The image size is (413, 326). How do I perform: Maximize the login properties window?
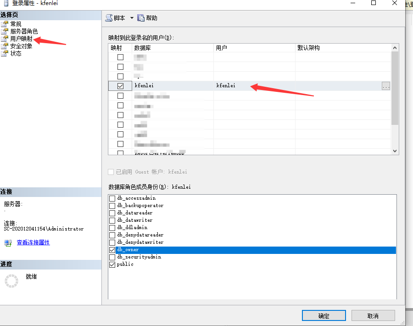374,3
